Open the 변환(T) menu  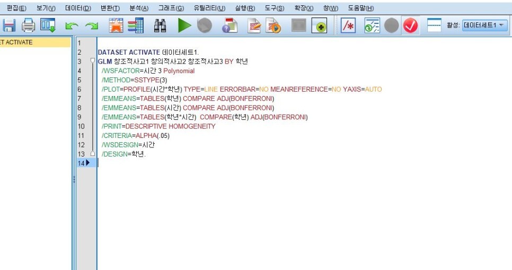click(110, 8)
